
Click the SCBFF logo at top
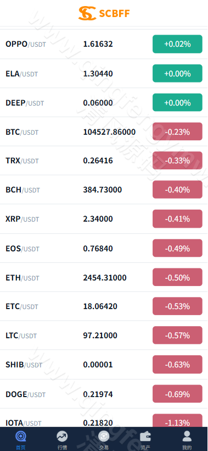point(104,13)
